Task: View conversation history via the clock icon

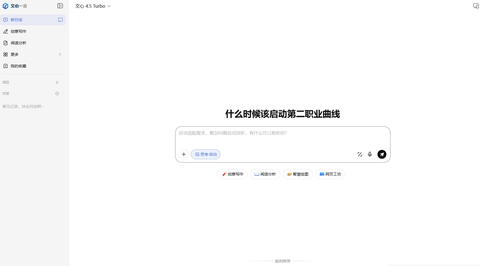Action: tap(57, 94)
